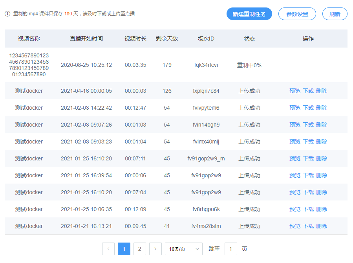Screen dimensions: 353x263
Task: Download the fv4ms28stm video
Action: tap(308, 226)
